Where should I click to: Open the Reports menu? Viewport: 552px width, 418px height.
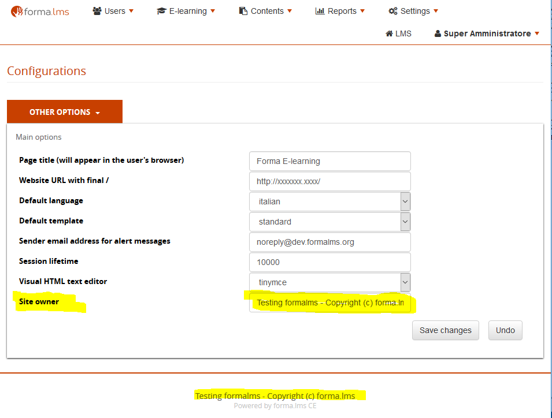[x=343, y=11]
